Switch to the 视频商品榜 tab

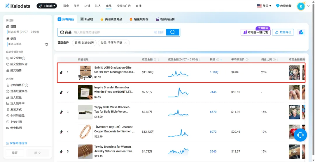click(165, 19)
